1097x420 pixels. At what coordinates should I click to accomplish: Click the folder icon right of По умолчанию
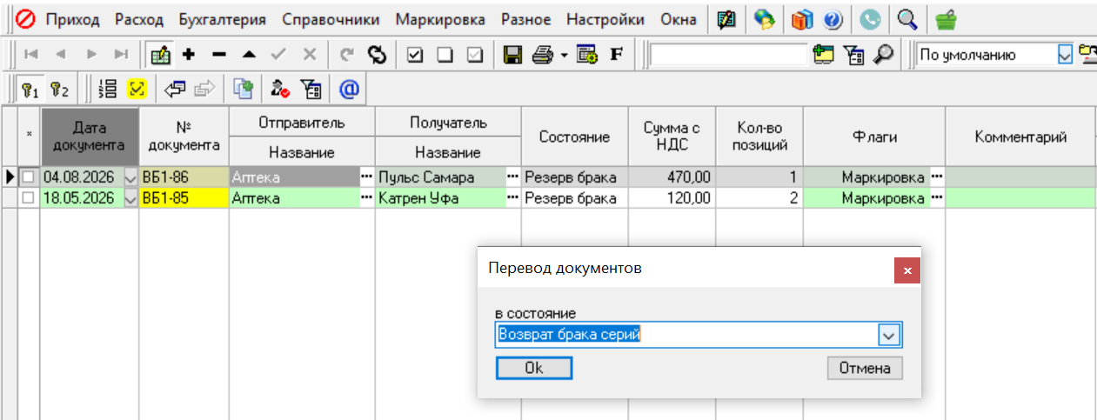coord(1087,54)
